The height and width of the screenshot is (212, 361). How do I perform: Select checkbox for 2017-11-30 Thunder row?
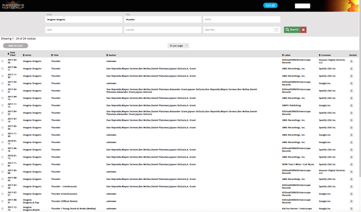[2, 76]
